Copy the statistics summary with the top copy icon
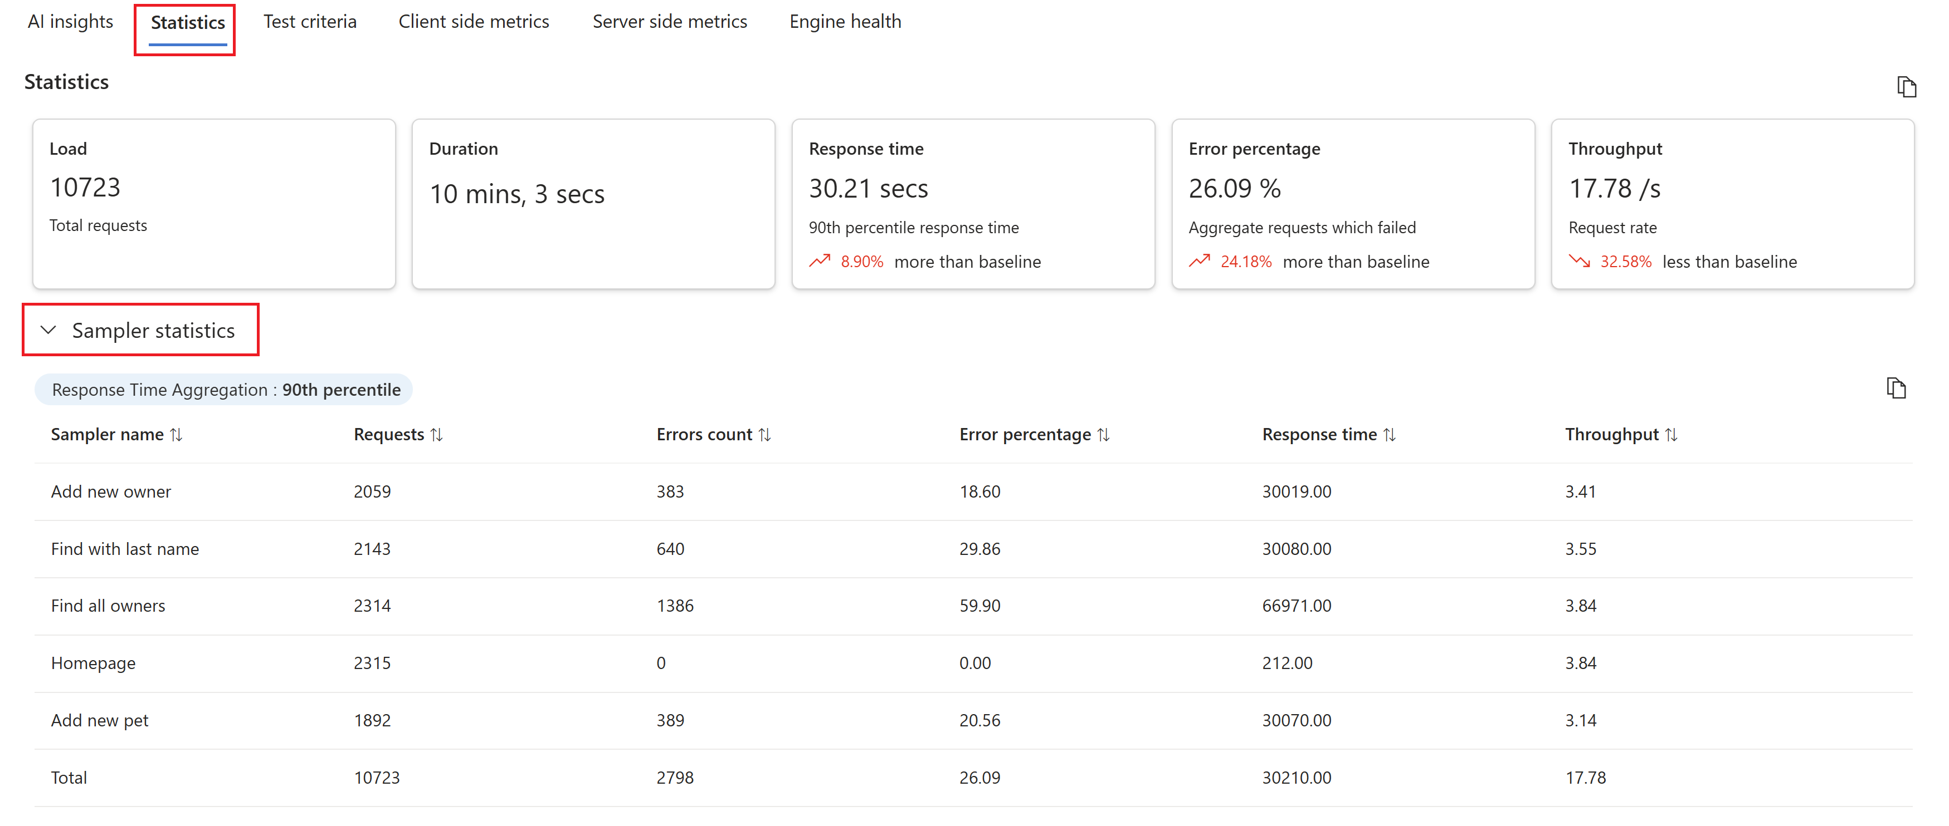The height and width of the screenshot is (826, 1949). click(1906, 87)
